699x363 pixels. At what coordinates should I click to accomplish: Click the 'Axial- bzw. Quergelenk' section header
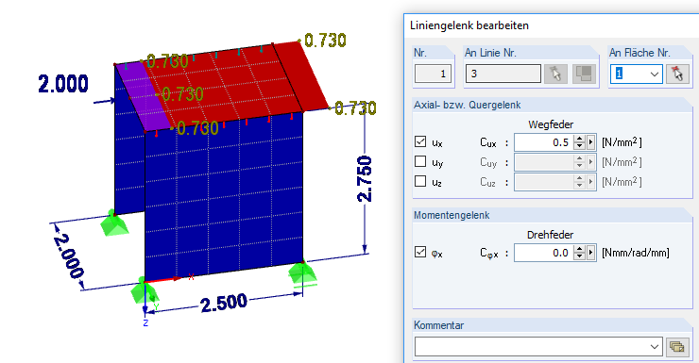click(468, 105)
